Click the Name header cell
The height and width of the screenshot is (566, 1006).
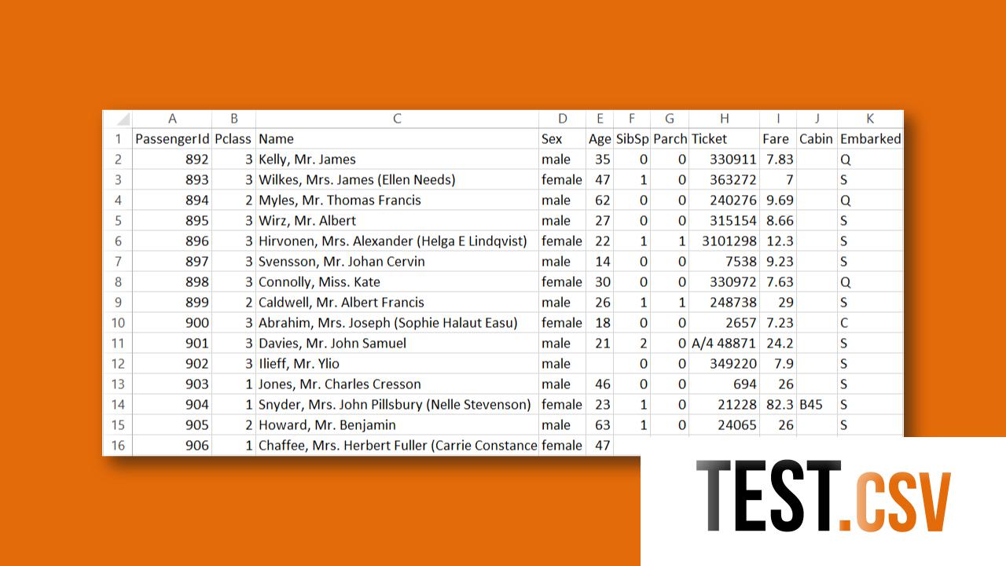click(x=397, y=138)
